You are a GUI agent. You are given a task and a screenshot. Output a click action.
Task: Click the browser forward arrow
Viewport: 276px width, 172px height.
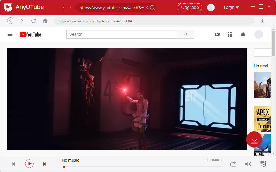pos(22,21)
